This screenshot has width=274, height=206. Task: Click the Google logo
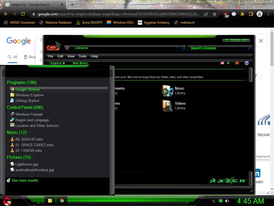tap(19, 41)
